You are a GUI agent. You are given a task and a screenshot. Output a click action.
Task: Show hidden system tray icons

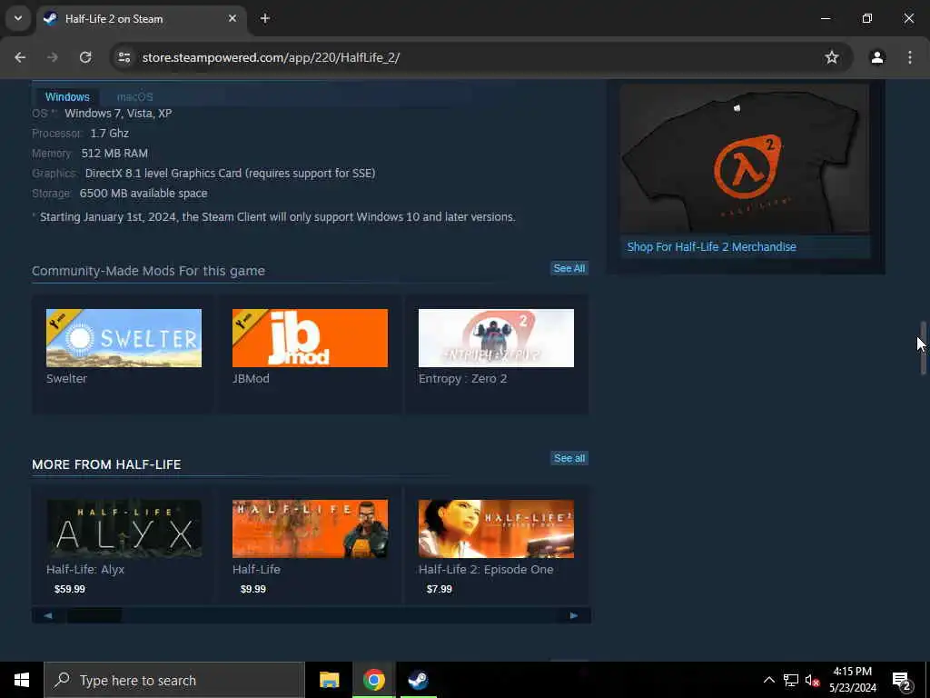click(768, 680)
